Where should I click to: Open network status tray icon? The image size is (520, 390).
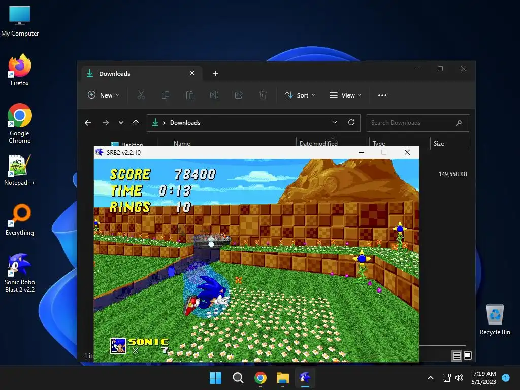click(x=447, y=378)
